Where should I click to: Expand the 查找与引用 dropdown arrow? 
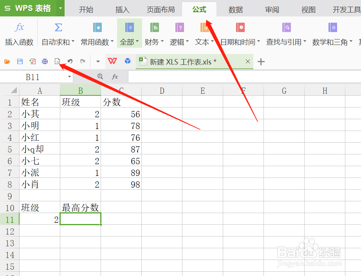coord(305,41)
